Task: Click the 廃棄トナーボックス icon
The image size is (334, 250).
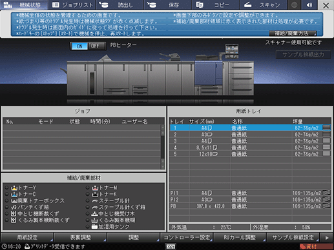Action: tap(14, 201)
